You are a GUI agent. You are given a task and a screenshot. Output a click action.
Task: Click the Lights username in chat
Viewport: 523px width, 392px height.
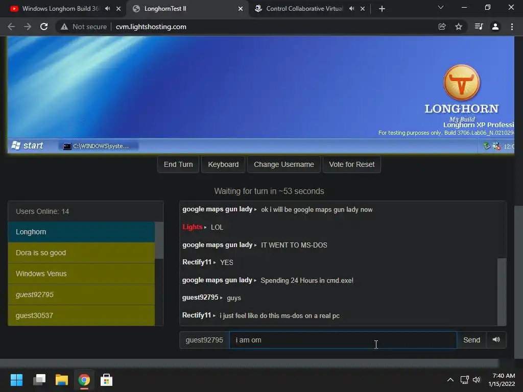click(192, 227)
